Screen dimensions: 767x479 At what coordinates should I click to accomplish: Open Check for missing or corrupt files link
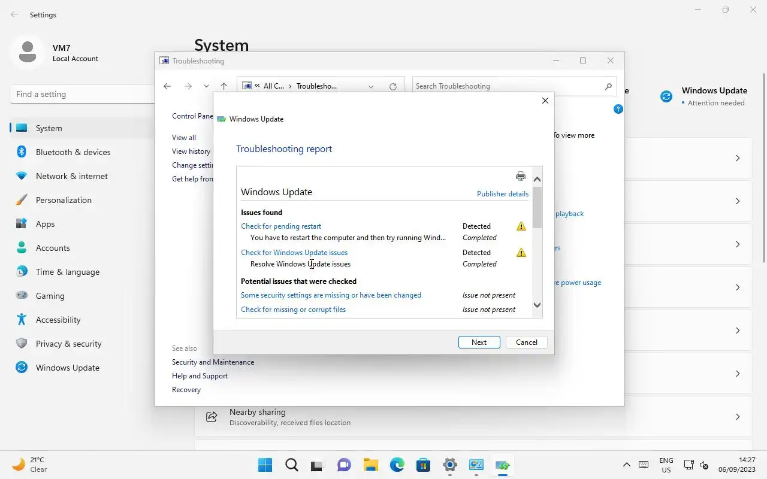pos(293,310)
